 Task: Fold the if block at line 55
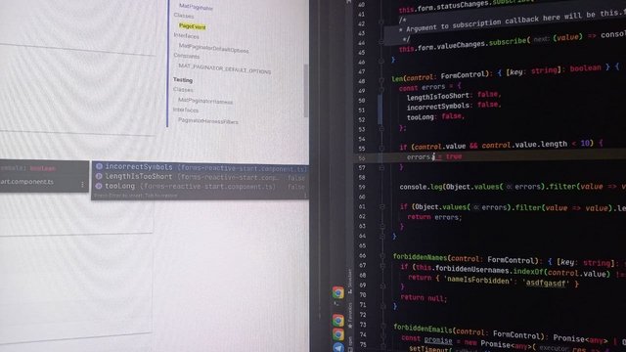pyautogui.click(x=381, y=148)
